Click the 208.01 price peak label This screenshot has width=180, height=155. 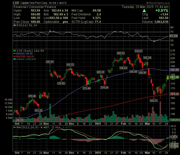pyautogui.click(x=121, y=53)
